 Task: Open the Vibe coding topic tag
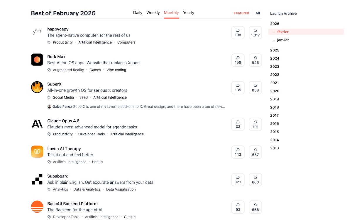(x=116, y=70)
